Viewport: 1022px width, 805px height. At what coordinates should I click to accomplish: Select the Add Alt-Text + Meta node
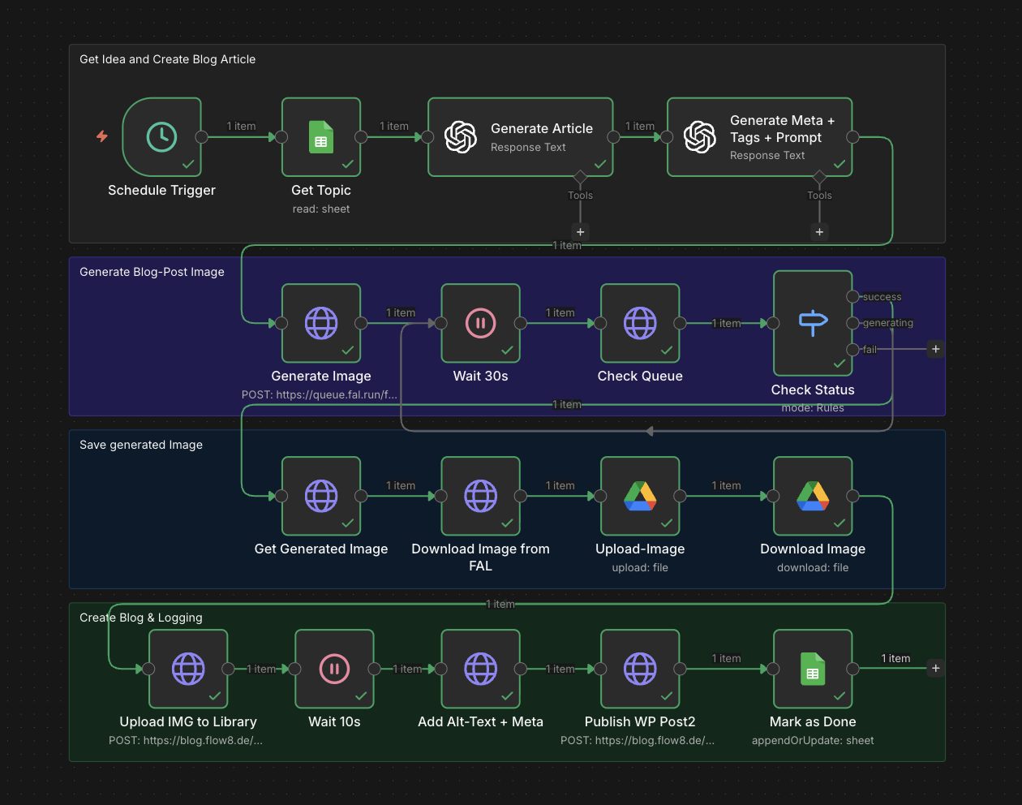(x=480, y=669)
